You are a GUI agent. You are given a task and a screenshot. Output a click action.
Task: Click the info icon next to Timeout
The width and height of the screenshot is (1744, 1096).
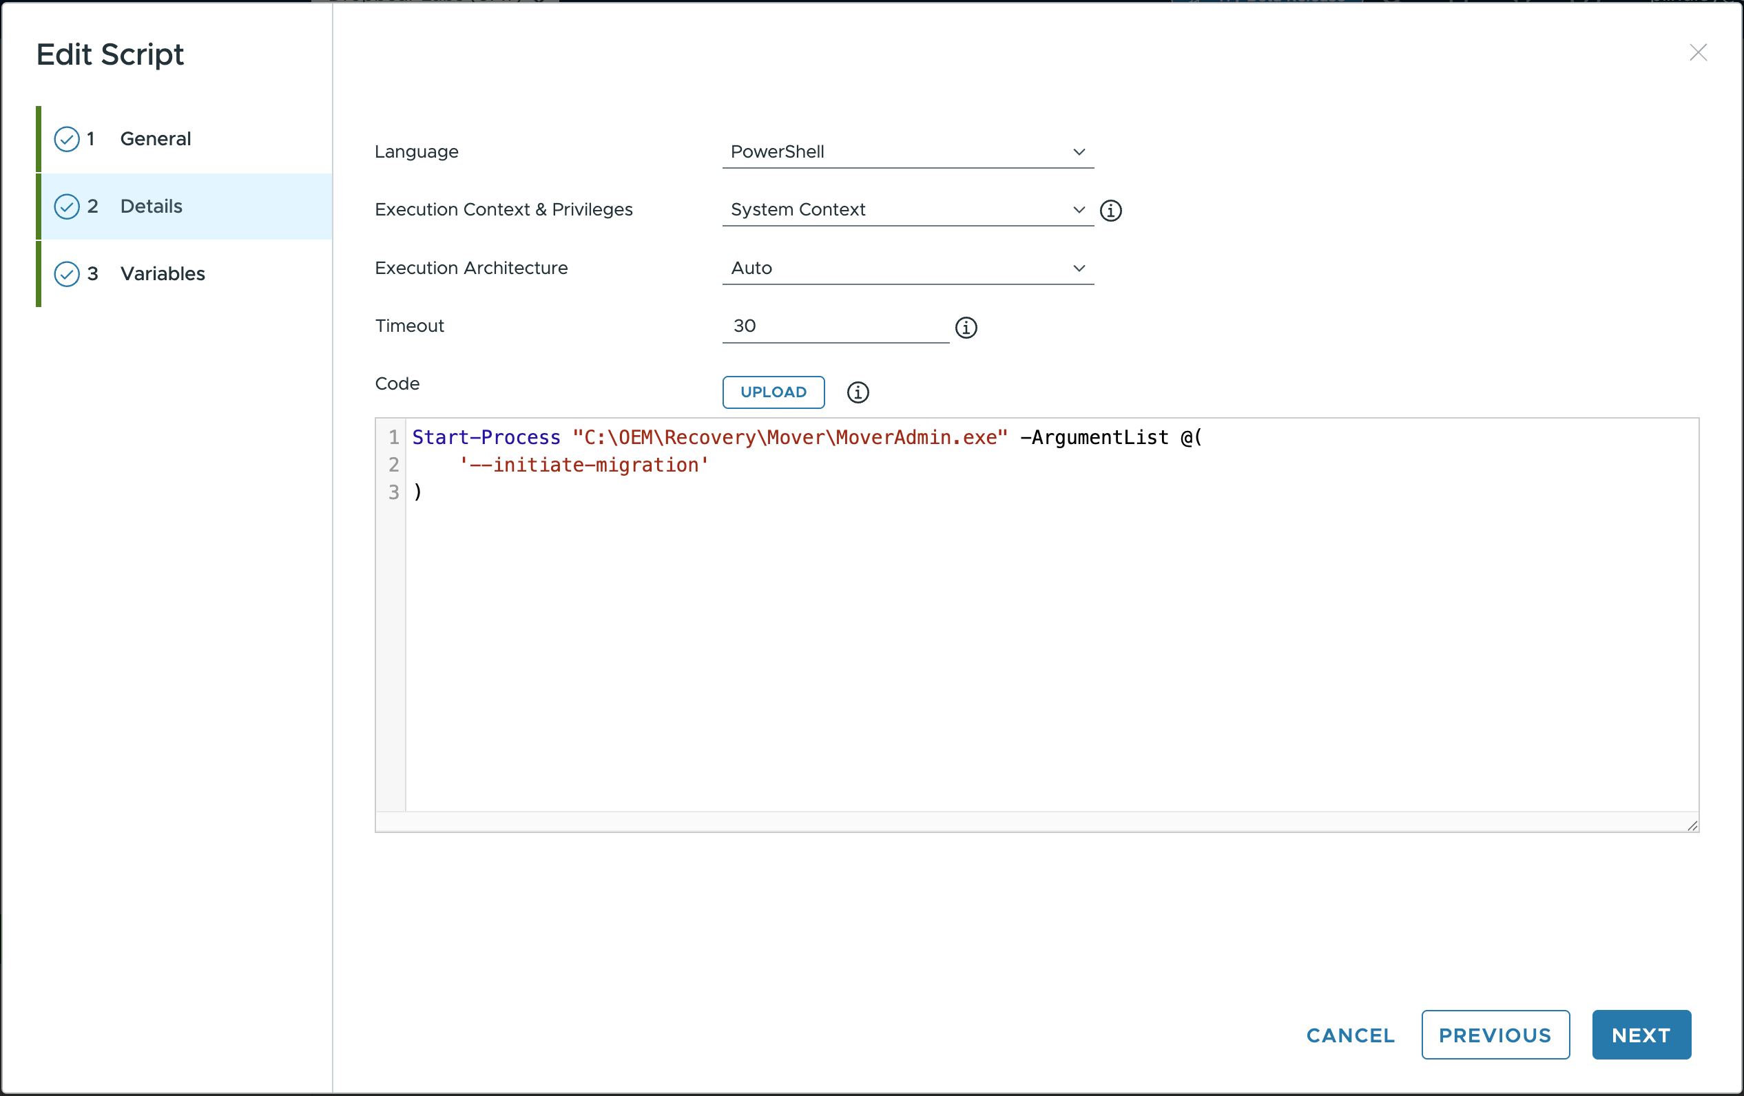pyautogui.click(x=966, y=328)
